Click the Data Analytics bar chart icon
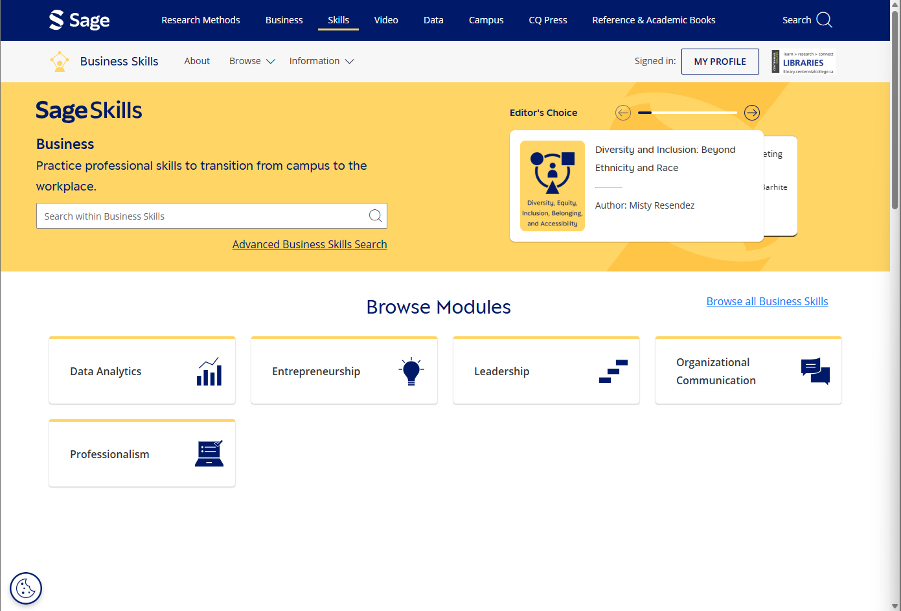 coord(209,371)
